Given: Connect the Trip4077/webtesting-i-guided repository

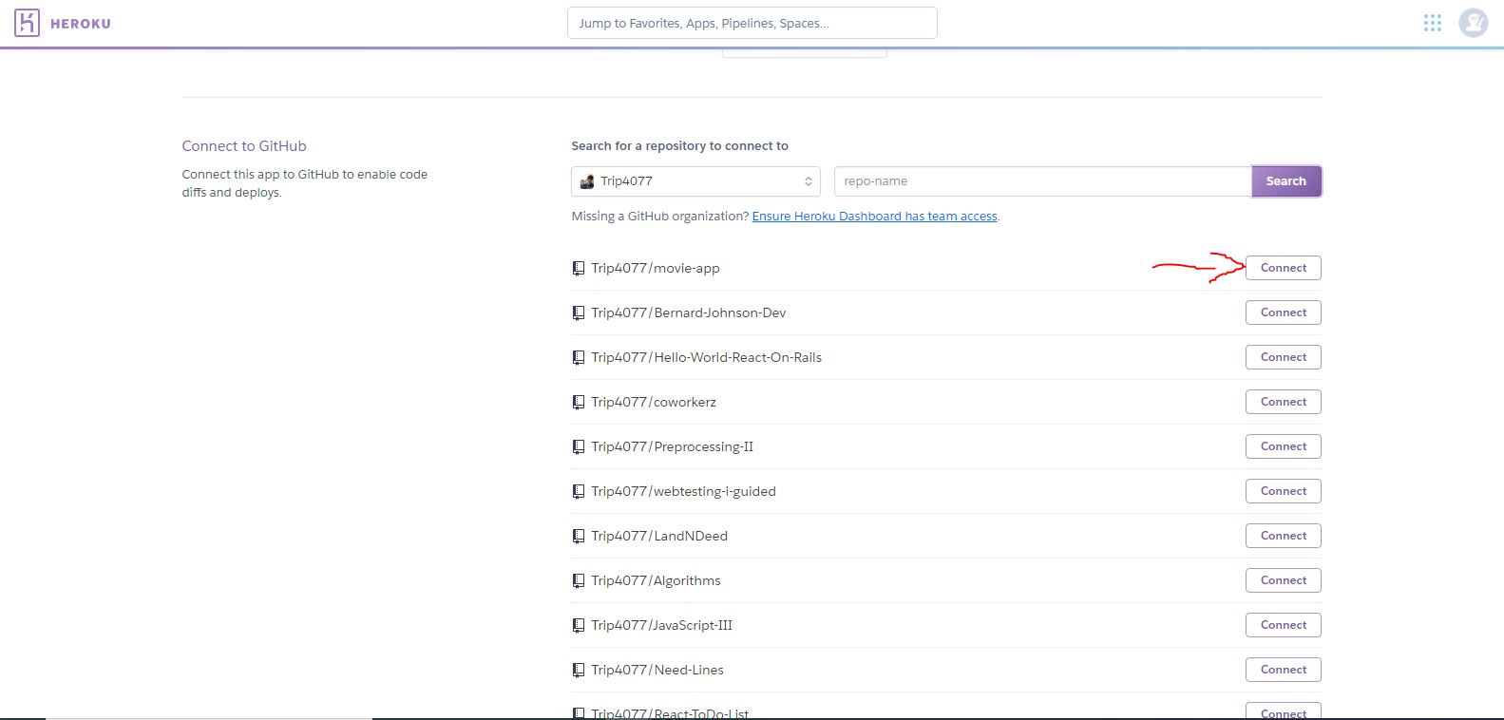Looking at the screenshot, I should coord(1283,491).
